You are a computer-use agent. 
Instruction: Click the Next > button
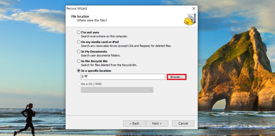[157, 123]
